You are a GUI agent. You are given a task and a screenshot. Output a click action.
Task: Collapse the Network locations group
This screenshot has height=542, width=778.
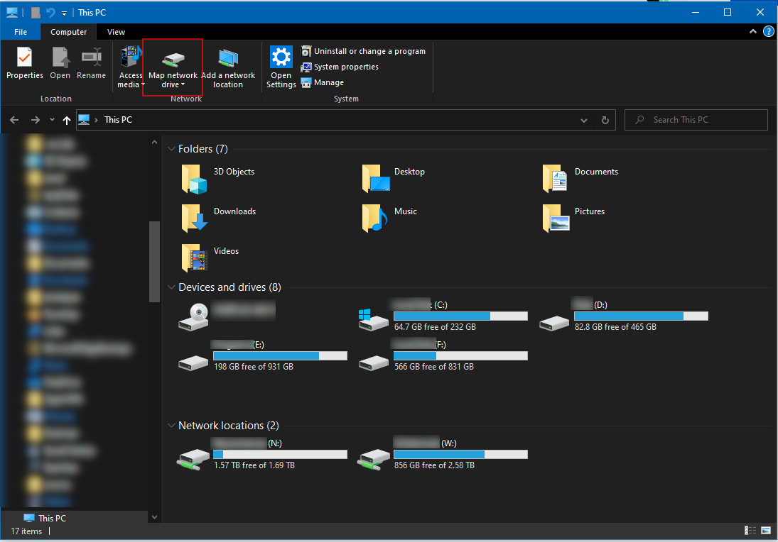[x=171, y=426]
